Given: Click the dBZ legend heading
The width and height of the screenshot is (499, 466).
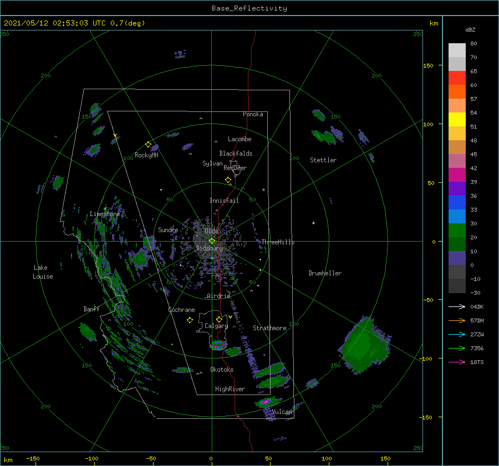Looking at the screenshot, I should [x=470, y=30].
